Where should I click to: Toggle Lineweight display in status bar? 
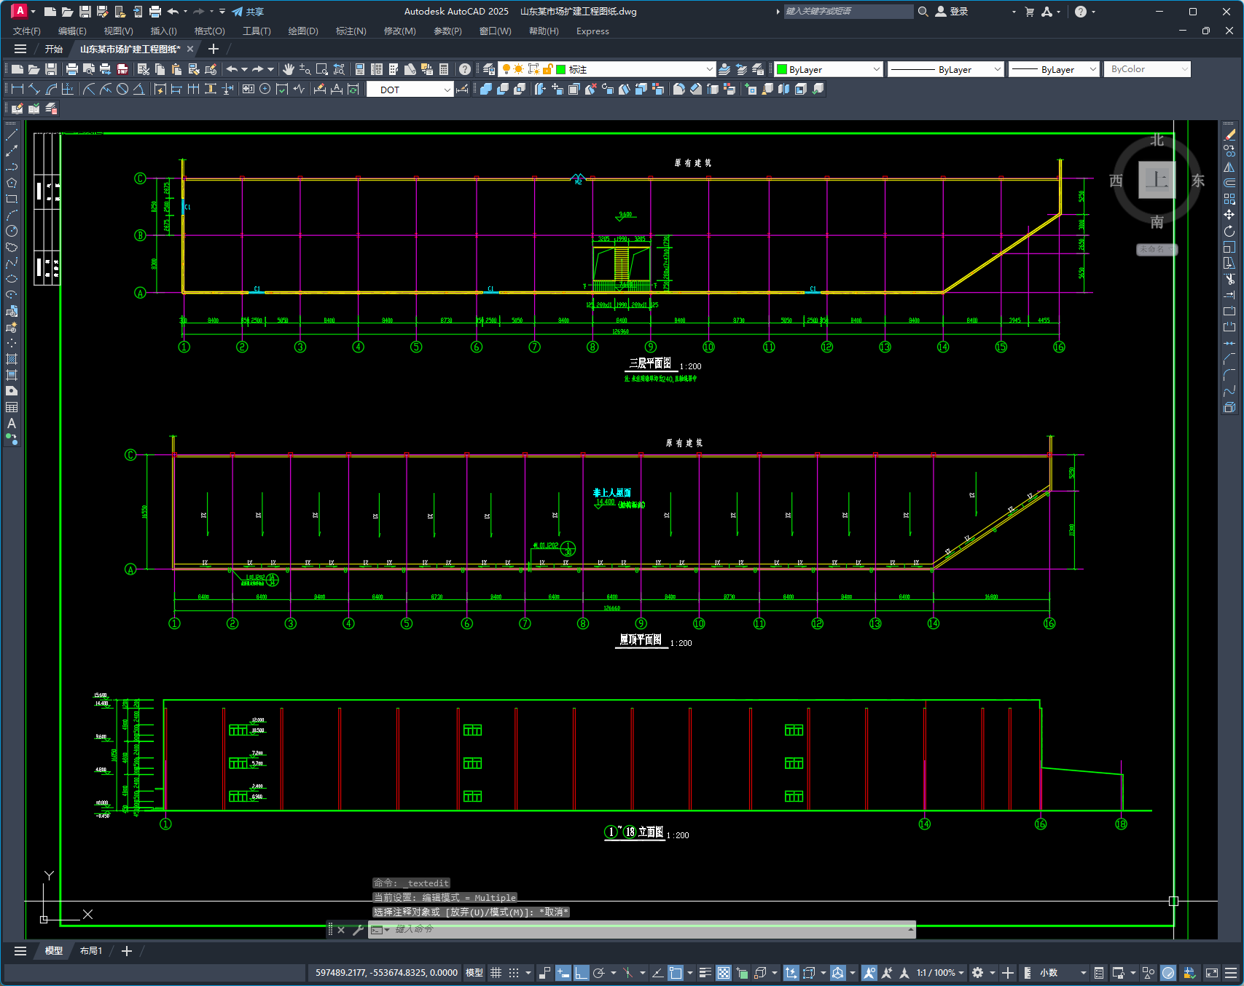(705, 973)
